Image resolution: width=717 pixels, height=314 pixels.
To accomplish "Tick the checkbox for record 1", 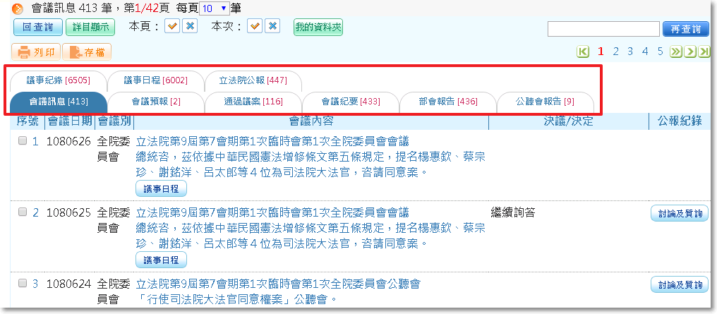I will coord(23,141).
